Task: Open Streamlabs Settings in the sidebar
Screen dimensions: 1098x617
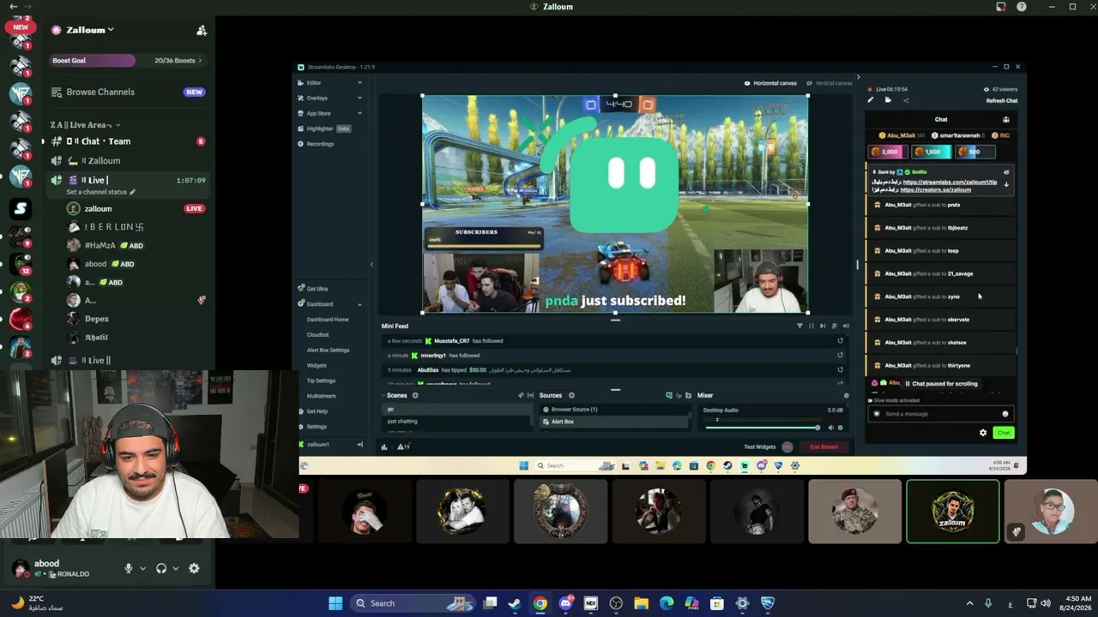Action: tap(312, 427)
